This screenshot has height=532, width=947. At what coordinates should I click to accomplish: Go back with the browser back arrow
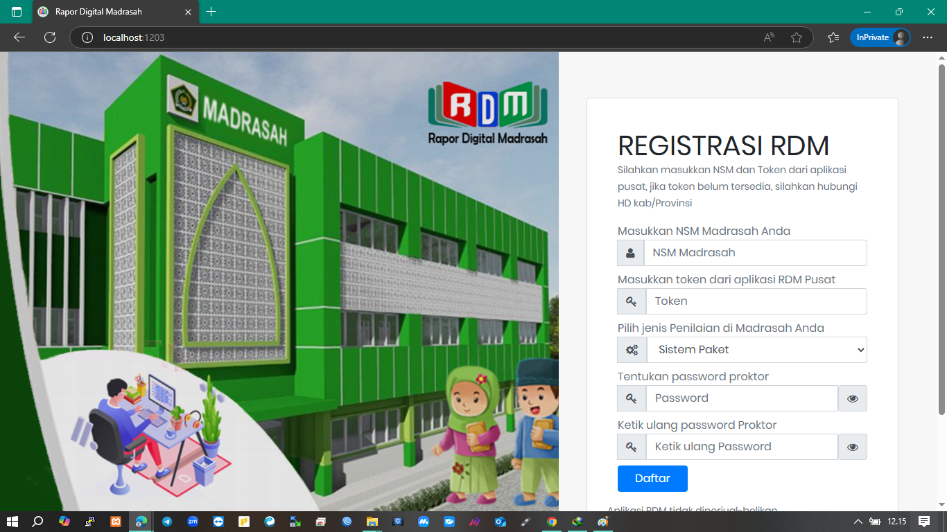click(x=19, y=37)
